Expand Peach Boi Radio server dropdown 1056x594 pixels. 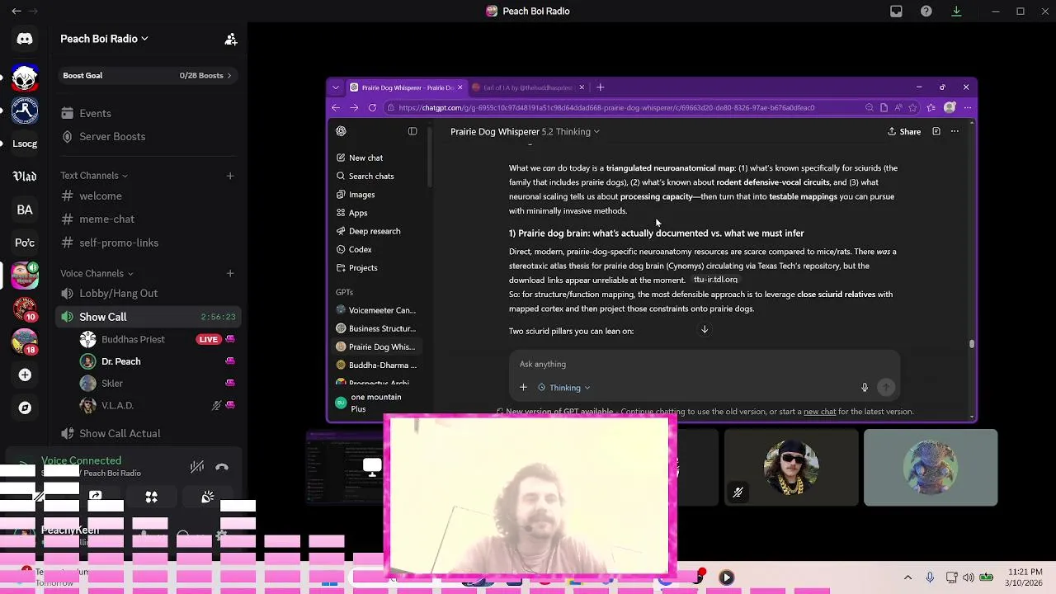104,39
